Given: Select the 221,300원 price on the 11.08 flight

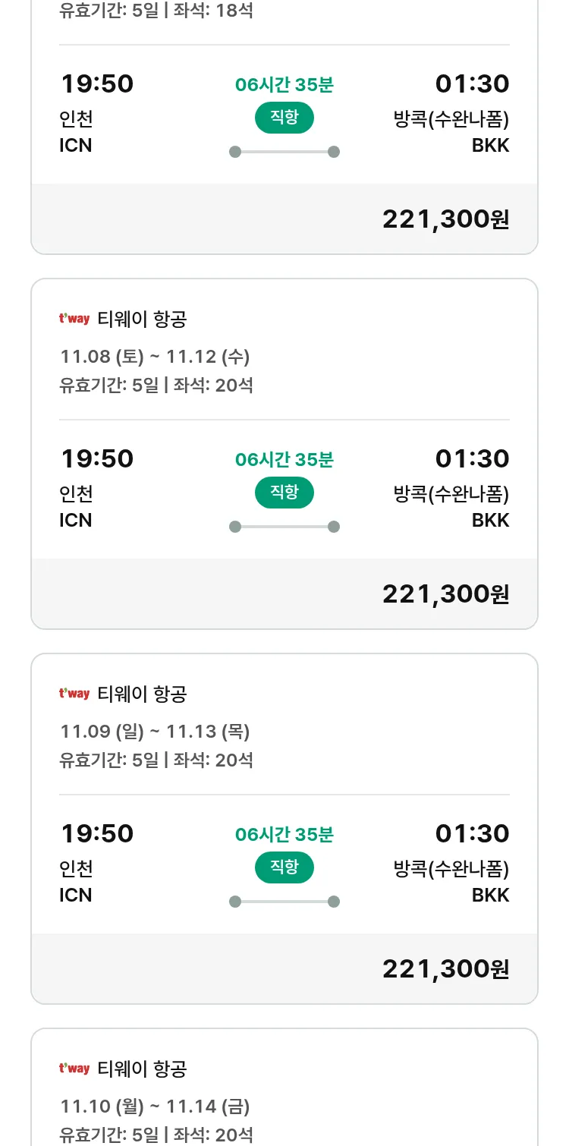Looking at the screenshot, I should pyautogui.click(x=445, y=594).
